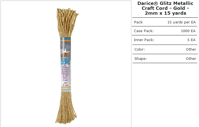Click the 5 EA value
Screen dimensions: 199x127
[191, 40]
